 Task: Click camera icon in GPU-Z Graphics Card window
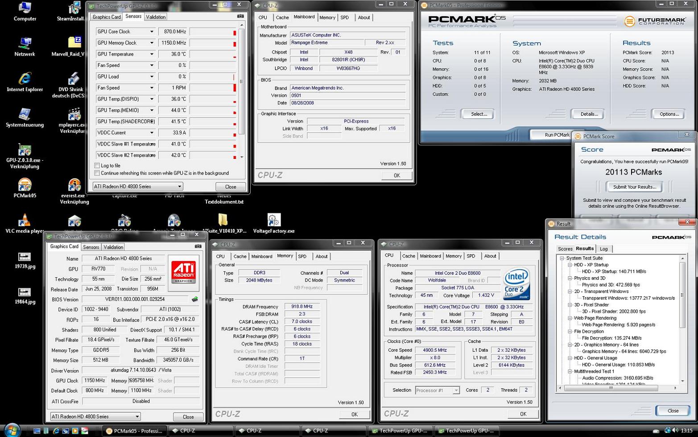pos(198,246)
